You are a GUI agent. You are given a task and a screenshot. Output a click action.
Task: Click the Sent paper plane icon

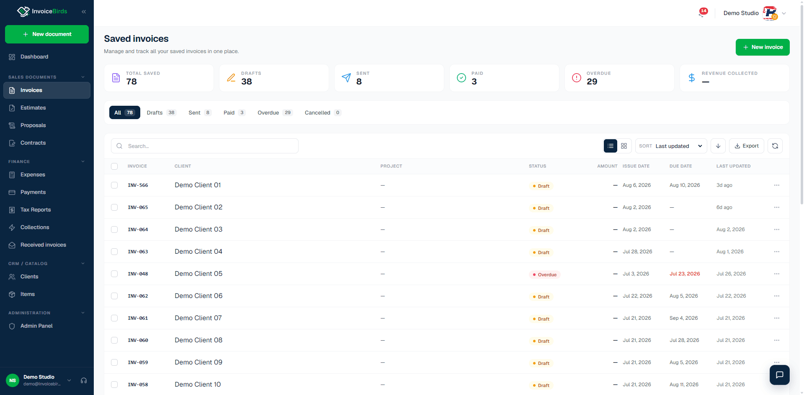click(x=346, y=78)
